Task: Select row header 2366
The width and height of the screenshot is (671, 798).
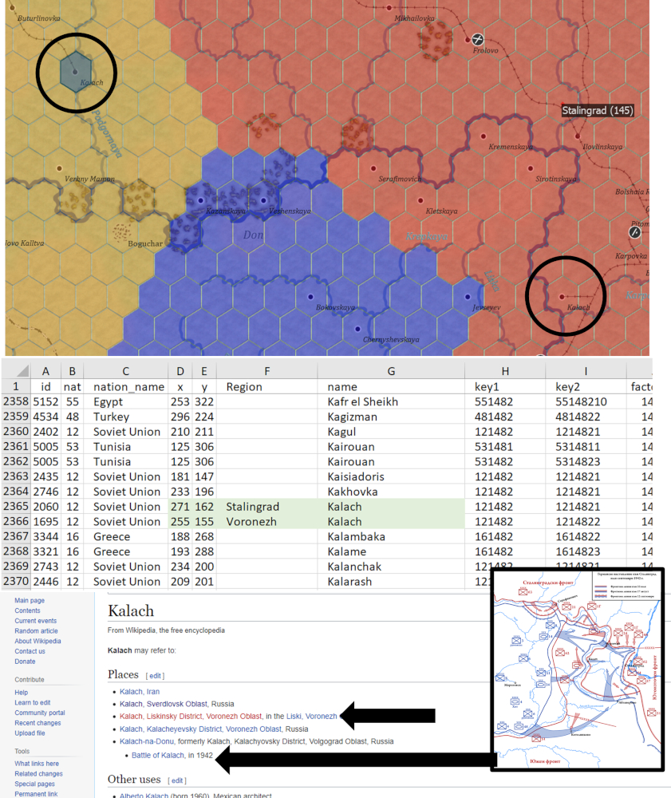Action: click(16, 521)
